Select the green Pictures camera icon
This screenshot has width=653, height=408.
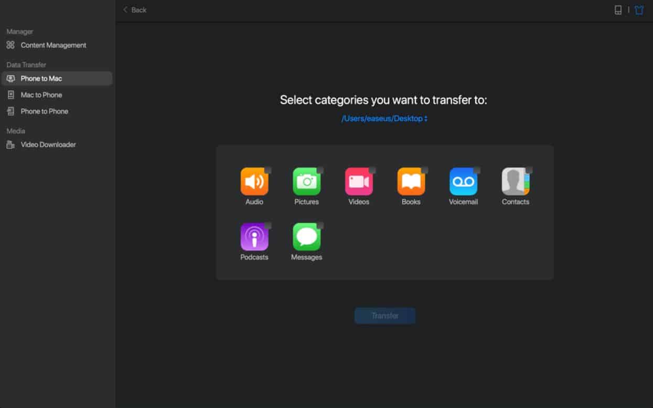click(306, 182)
